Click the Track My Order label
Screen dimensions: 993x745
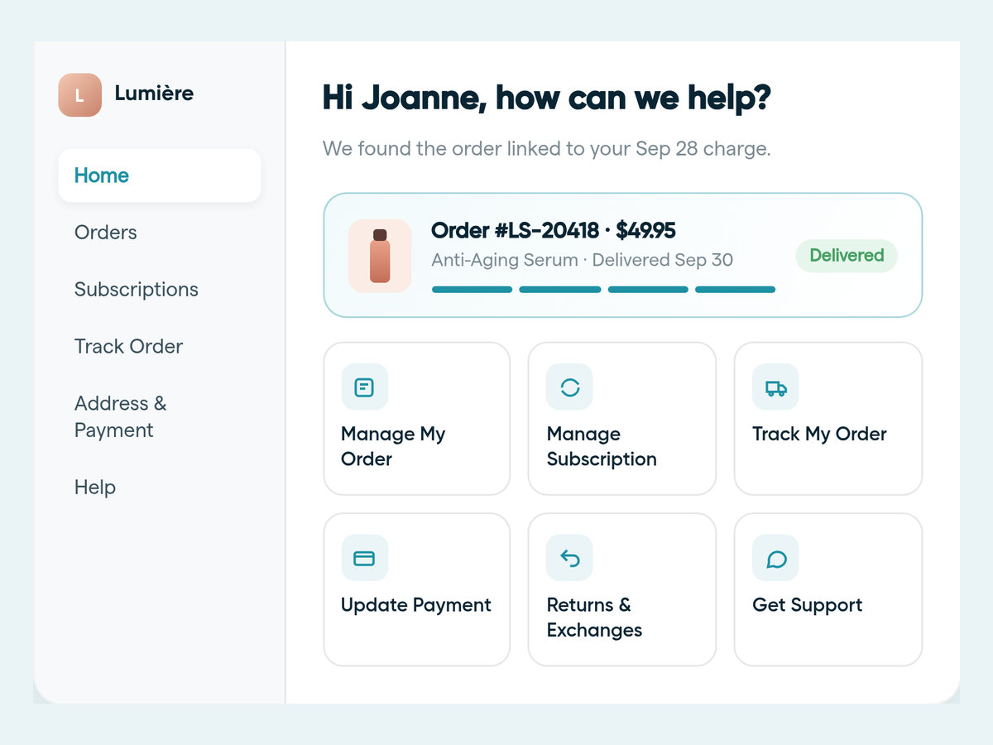click(x=819, y=434)
